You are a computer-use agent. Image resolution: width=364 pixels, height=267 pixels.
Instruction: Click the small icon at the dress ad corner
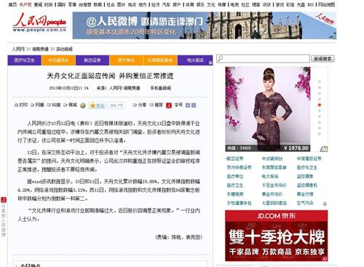(x=324, y=149)
